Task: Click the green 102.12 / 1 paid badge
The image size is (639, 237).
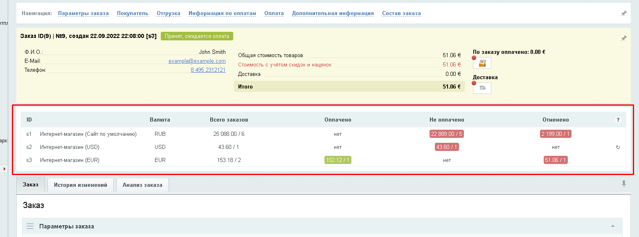Action: point(337,160)
